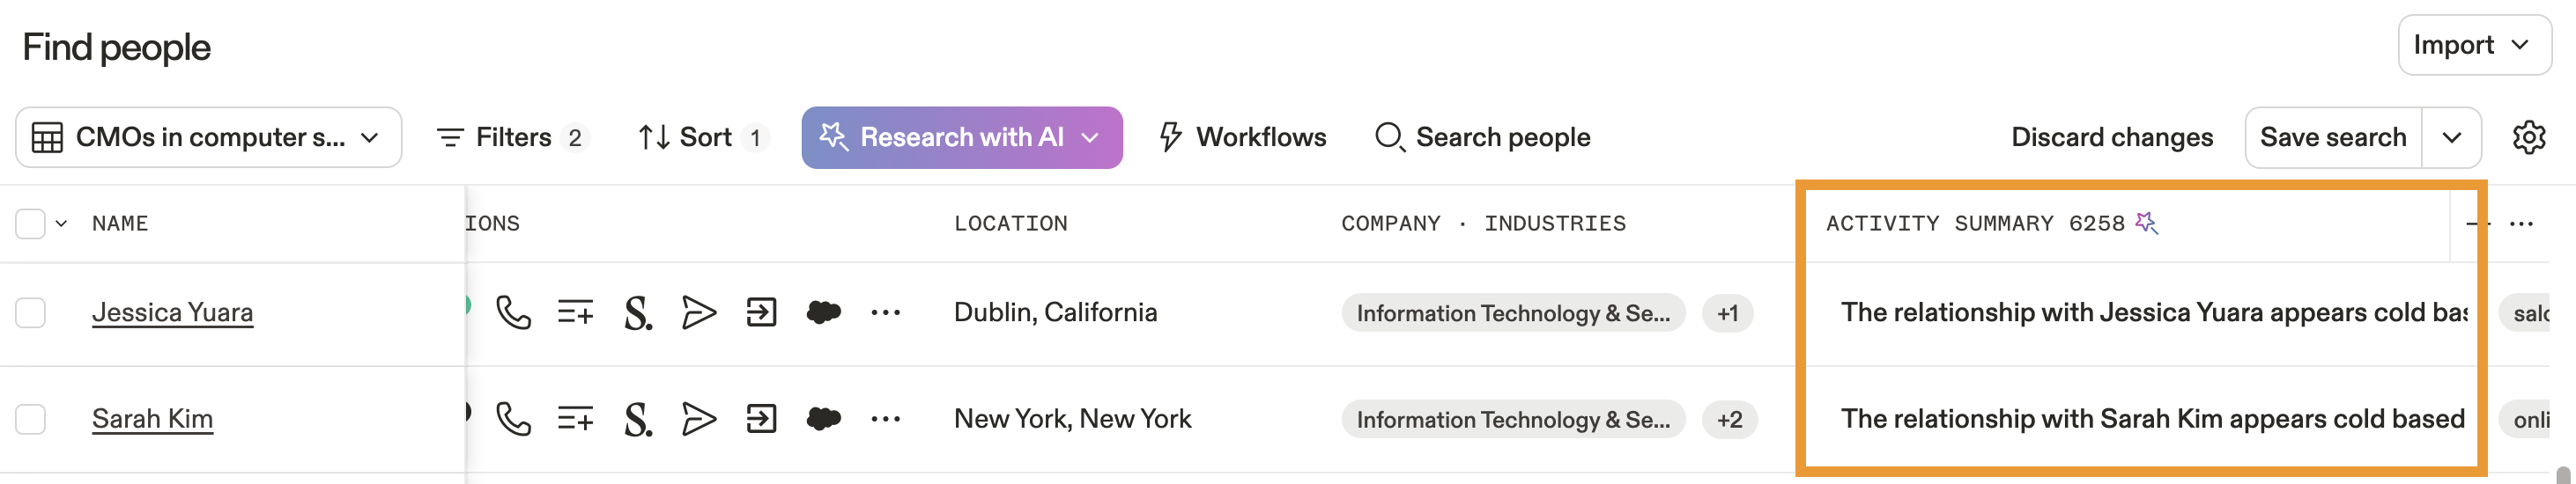Open the Filters menu

tap(511, 137)
